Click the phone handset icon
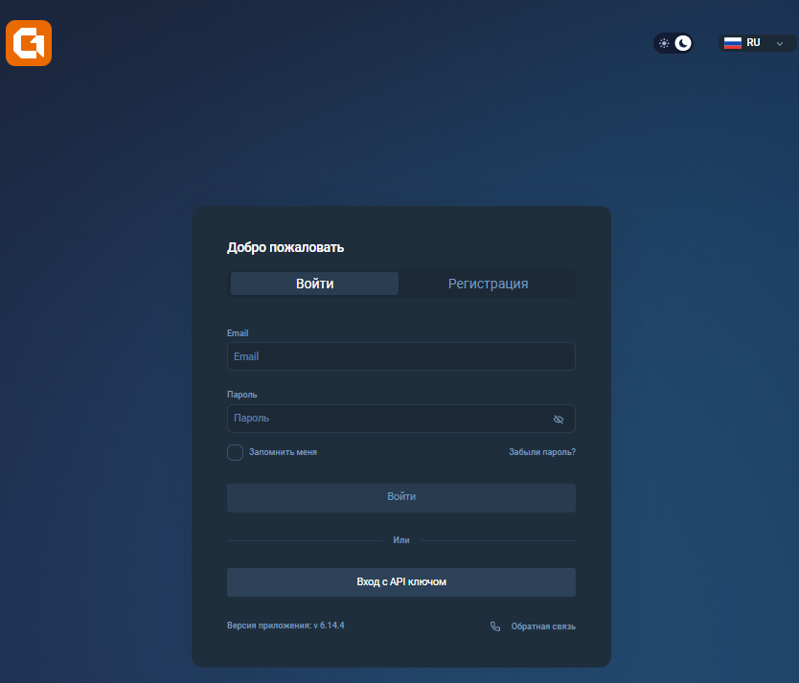Viewport: 799px width, 683px height. [x=495, y=626]
